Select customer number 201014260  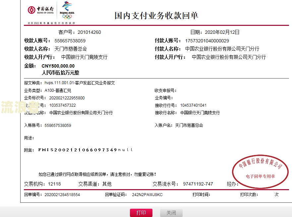pos(89,32)
